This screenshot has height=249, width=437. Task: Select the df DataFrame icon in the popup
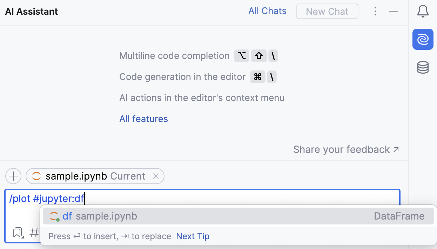coord(53,216)
